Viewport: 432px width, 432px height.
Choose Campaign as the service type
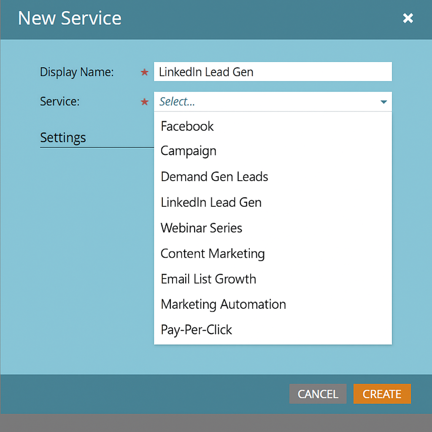click(188, 151)
